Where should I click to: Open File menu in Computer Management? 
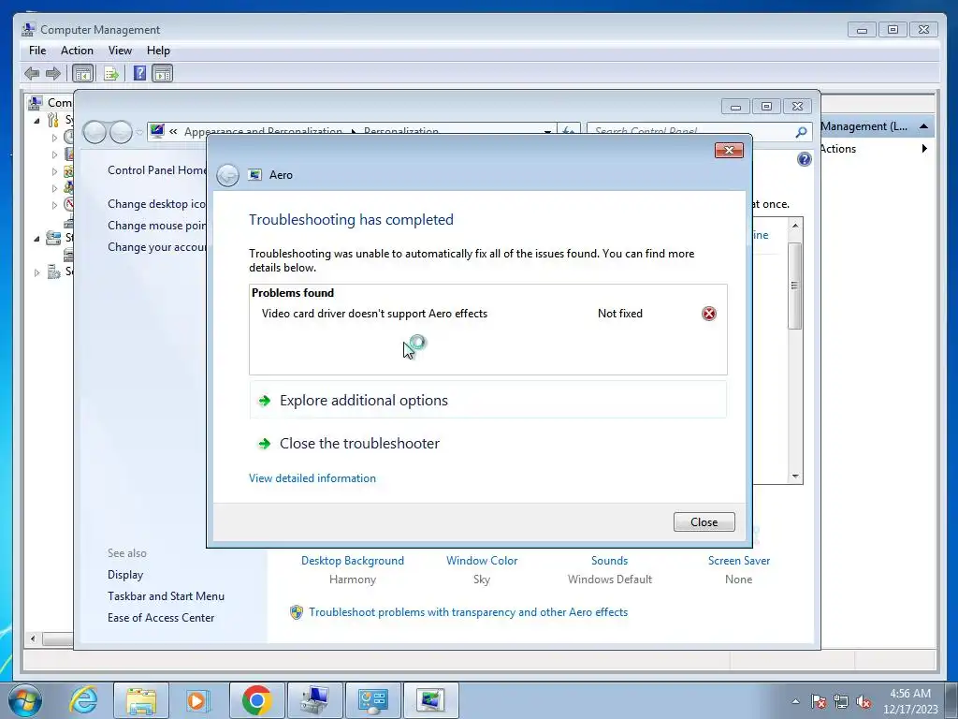coord(37,51)
